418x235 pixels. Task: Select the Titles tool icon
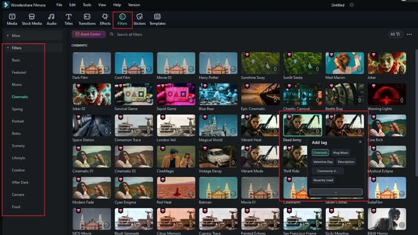(x=68, y=17)
